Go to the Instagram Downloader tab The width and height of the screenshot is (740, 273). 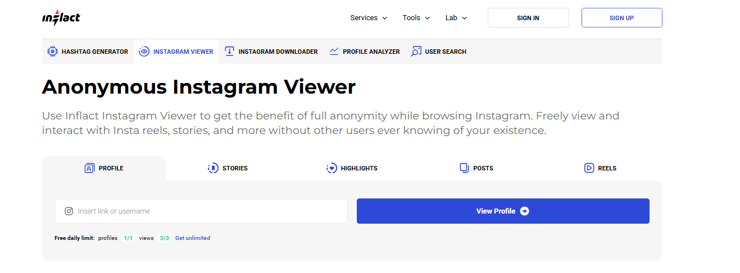271,52
